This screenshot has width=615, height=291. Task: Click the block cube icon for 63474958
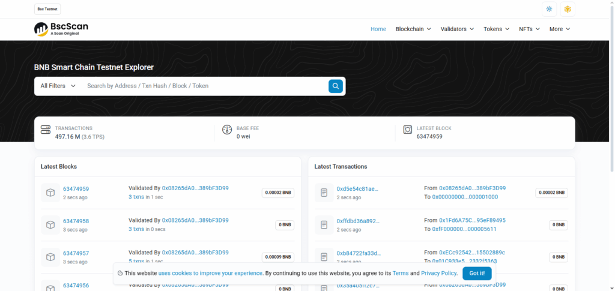point(50,225)
